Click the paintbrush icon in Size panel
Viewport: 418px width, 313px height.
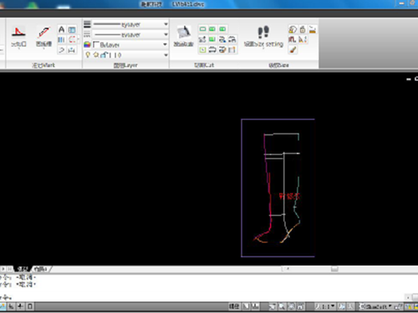[x=293, y=50]
